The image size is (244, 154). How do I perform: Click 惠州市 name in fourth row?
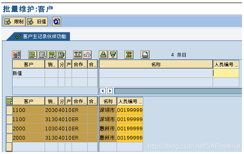point(108,138)
